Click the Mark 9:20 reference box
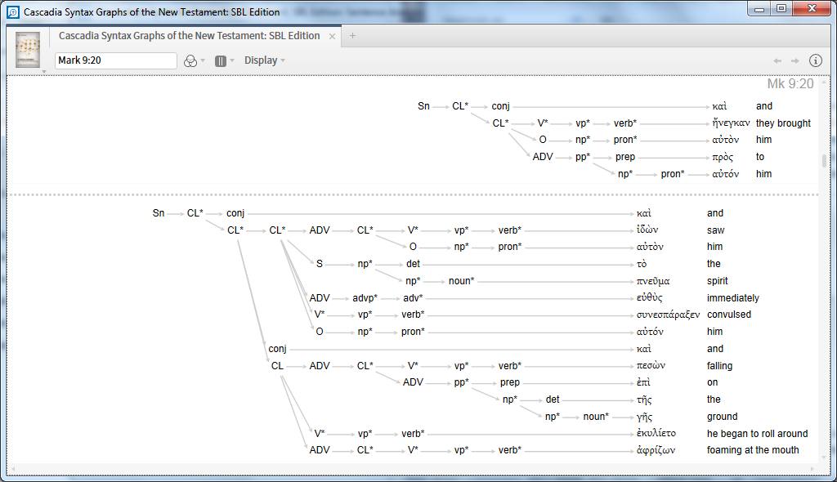Image resolution: width=837 pixels, height=482 pixels. pyautogui.click(x=116, y=60)
